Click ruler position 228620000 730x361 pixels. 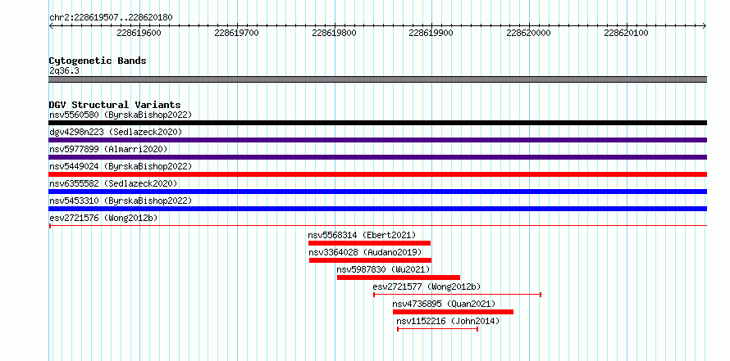pyautogui.click(x=528, y=33)
